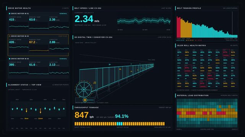This screenshot has width=245, height=137.
Task: Click the amber hollow status square beside Drive Motor M-02
Action: click(x=10, y=36)
